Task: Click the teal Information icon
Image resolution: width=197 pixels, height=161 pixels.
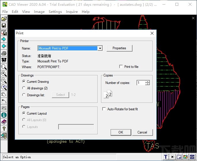Action: click(x=4, y=115)
